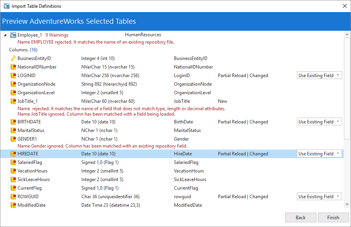
Task: Click the column icon next to VacationHours
Action: click(13, 171)
